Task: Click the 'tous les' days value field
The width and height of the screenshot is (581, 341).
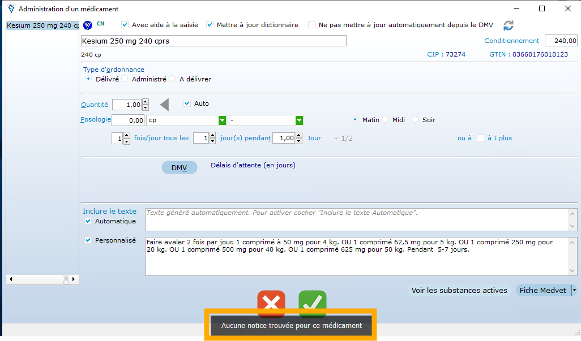Action: [202, 139]
